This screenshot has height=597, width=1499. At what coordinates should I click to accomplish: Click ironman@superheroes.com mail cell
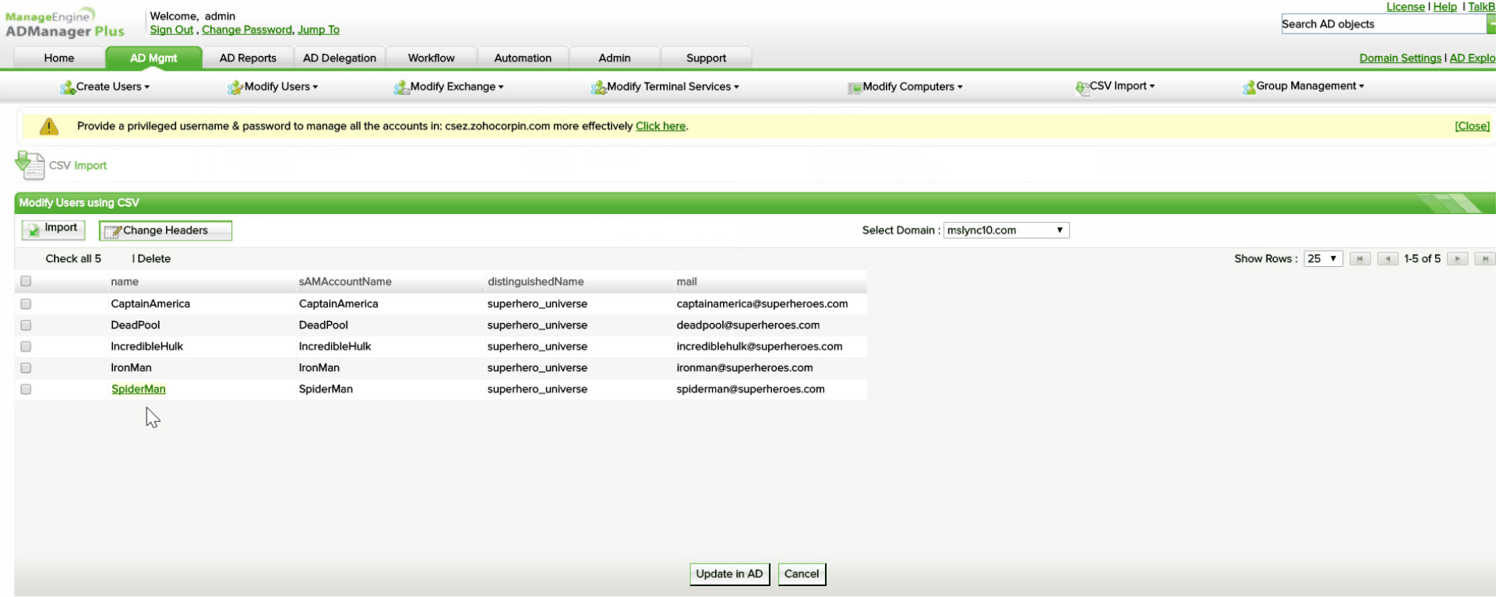(x=745, y=368)
